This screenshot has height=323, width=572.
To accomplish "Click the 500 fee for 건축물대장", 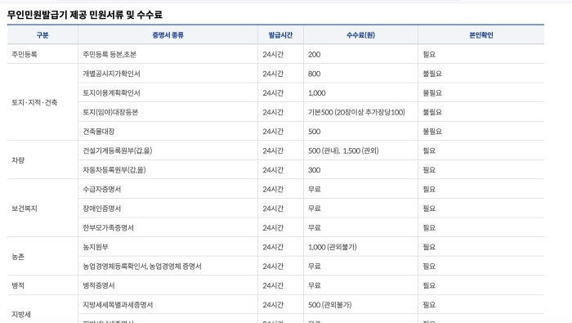I will point(314,132).
